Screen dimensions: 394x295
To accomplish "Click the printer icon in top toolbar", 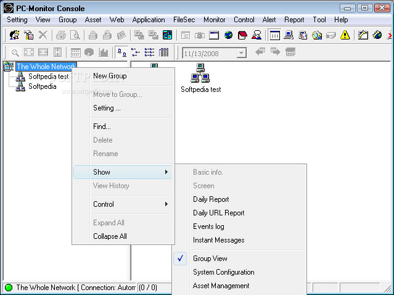I will tap(61, 35).
